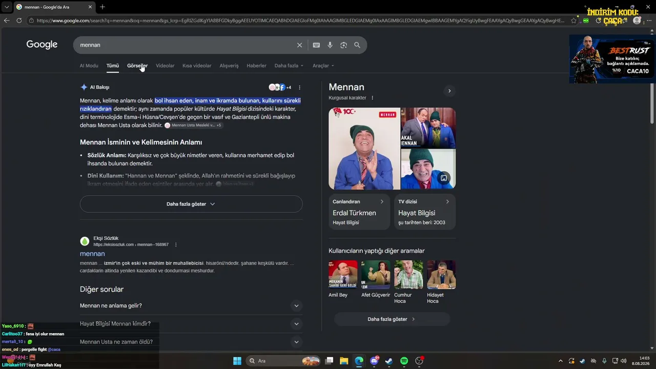Click the microphone icon in system tray
Image resolution: width=656 pixels, height=369 pixels.
point(604,361)
